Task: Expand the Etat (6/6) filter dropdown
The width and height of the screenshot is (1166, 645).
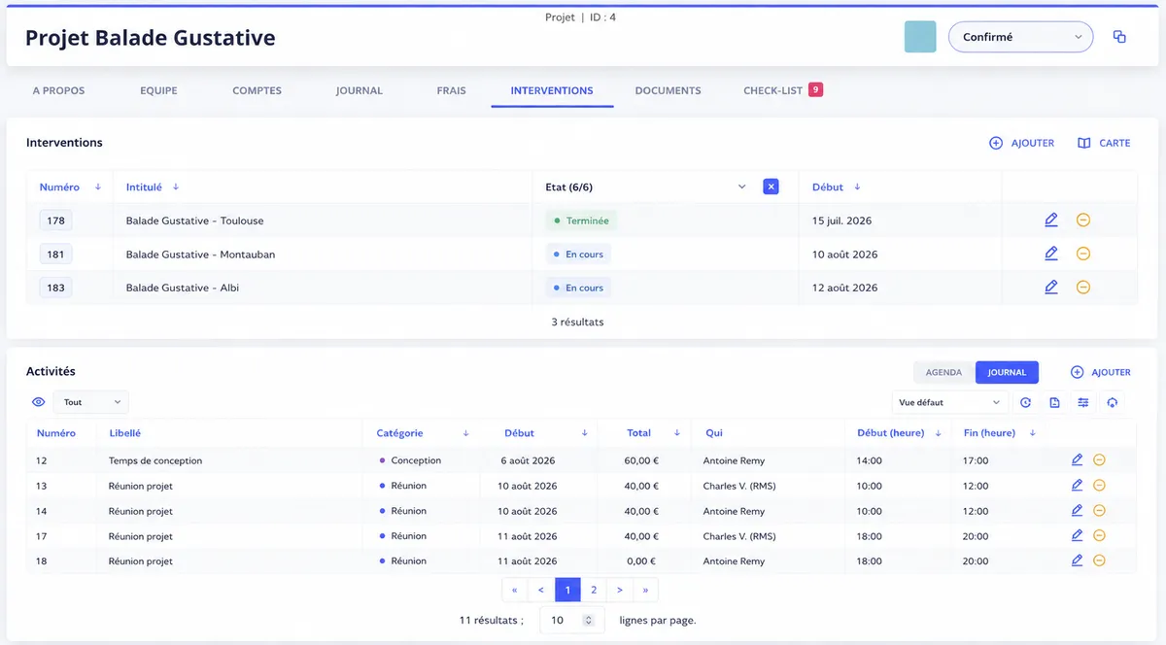Action: pyautogui.click(x=741, y=187)
